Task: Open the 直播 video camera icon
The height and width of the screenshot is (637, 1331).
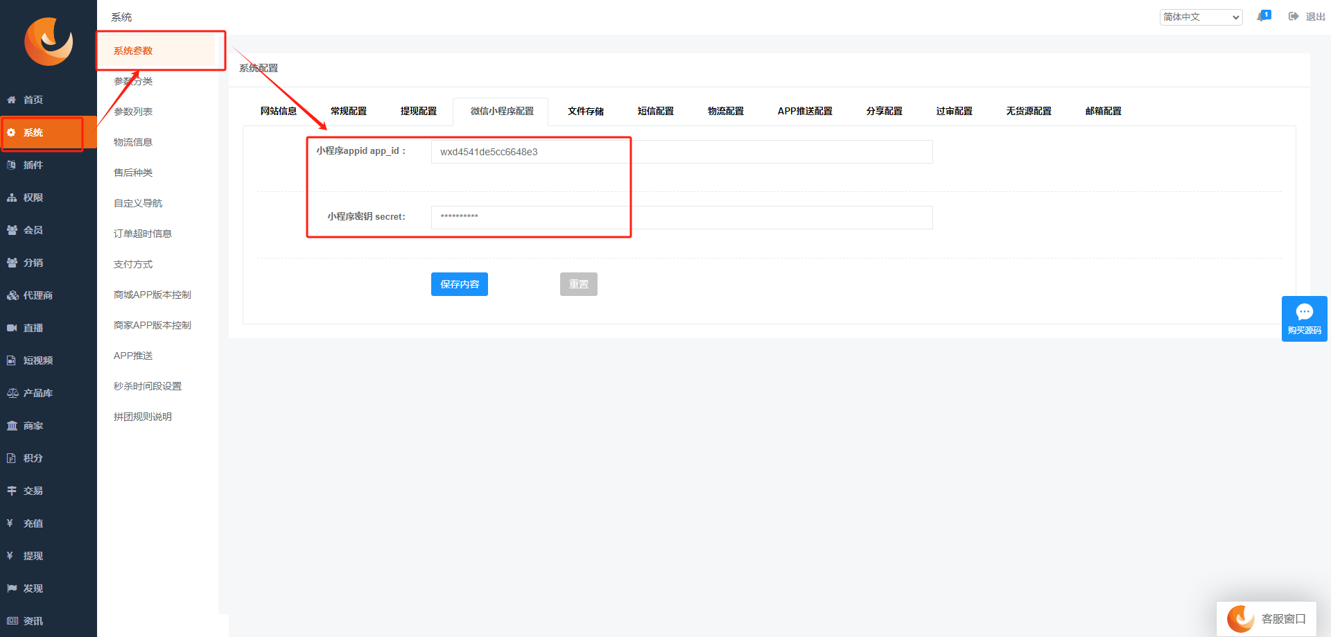Action: pyautogui.click(x=12, y=328)
